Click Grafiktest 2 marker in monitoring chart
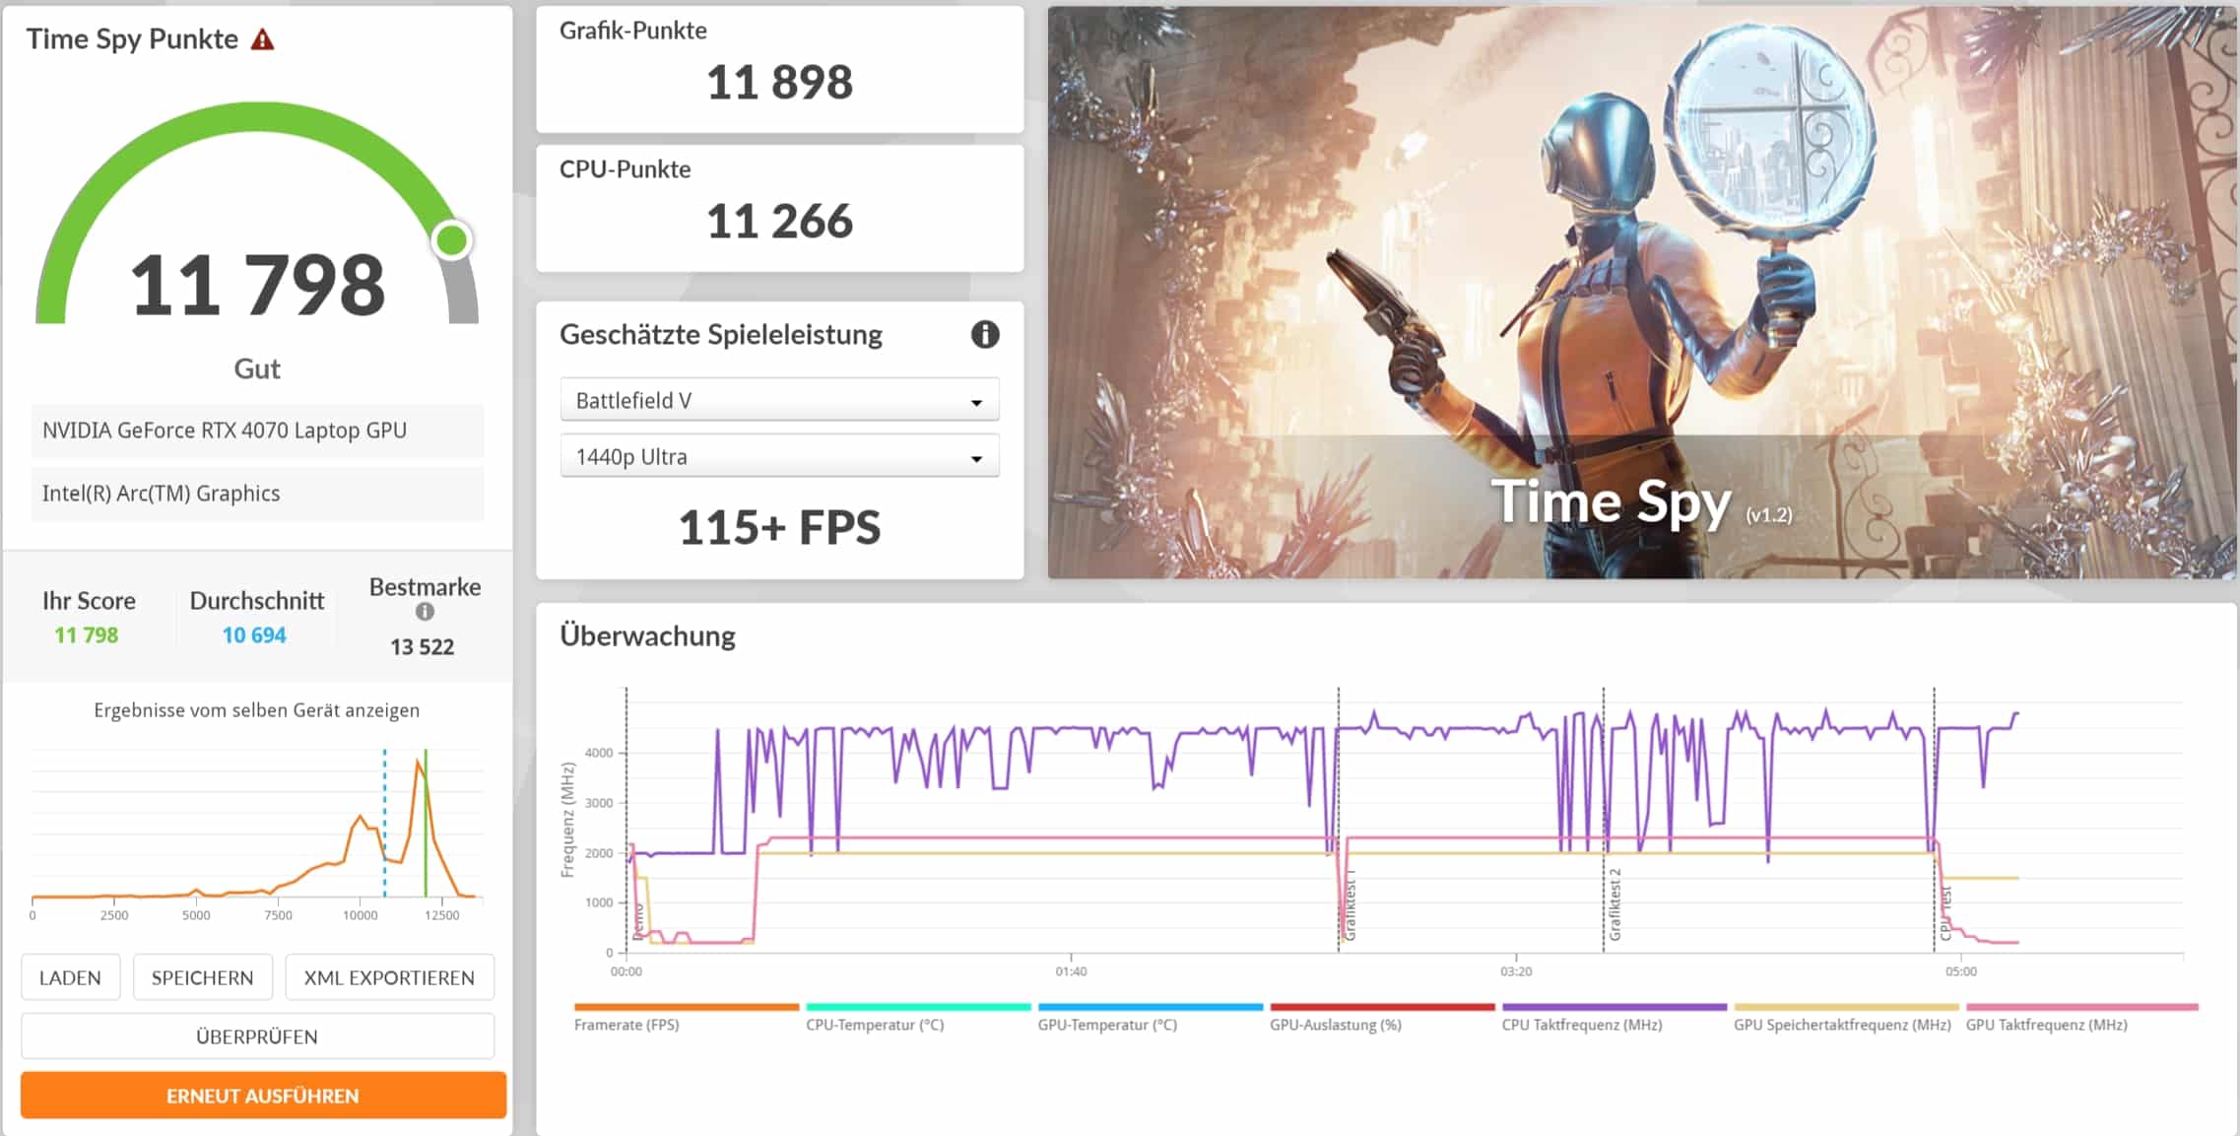Viewport: 2240px width, 1136px height. (1614, 904)
